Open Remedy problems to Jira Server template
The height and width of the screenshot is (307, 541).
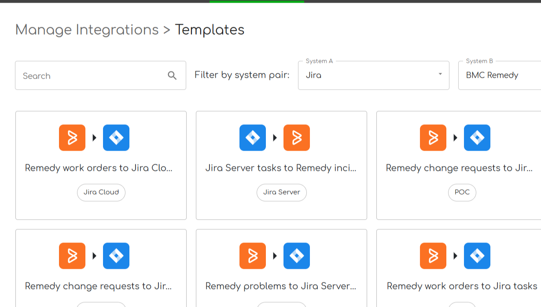click(x=281, y=286)
